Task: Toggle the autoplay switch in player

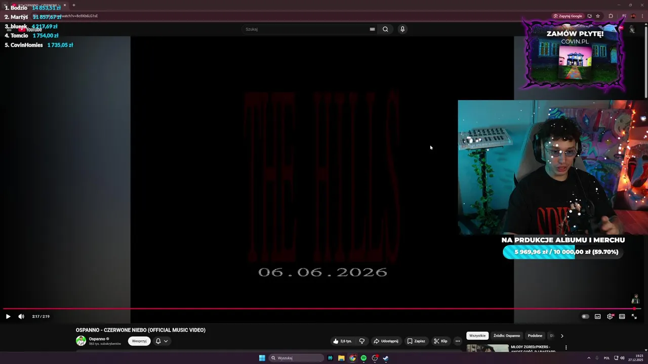Action: coord(585,316)
